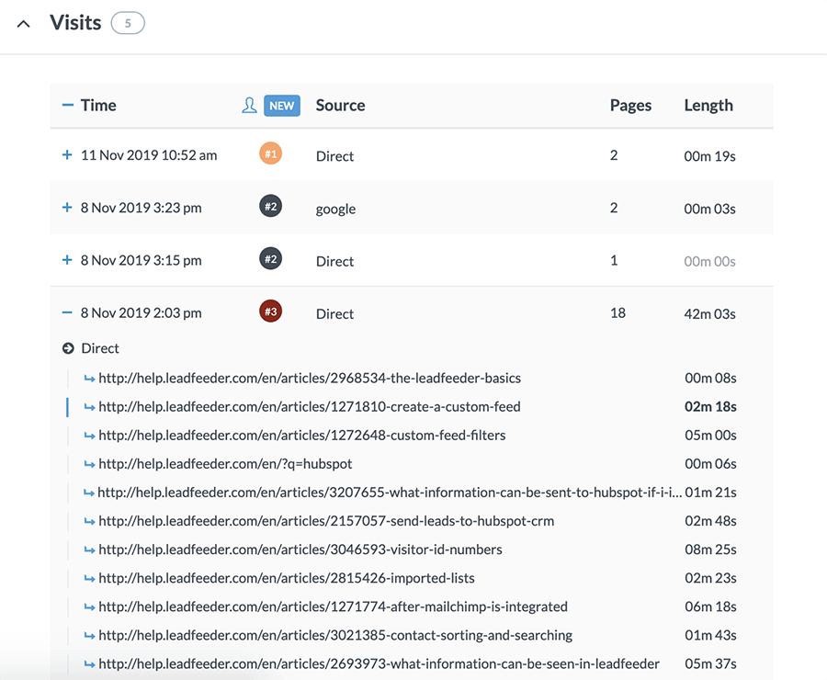Click the Direct source on 11 Nov row
This screenshot has width=827, height=680.
pos(334,156)
